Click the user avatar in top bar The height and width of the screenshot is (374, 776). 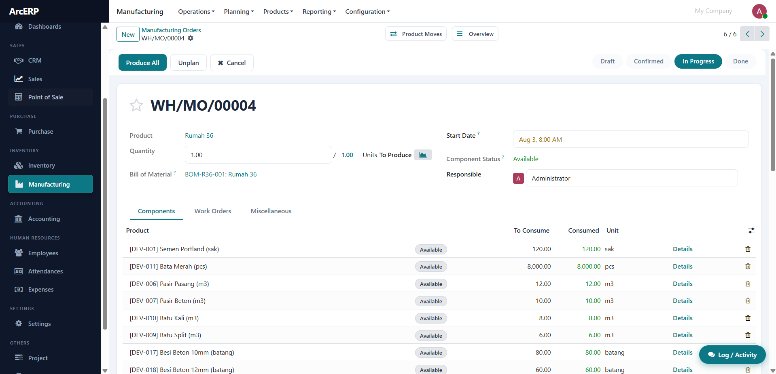pyautogui.click(x=759, y=11)
